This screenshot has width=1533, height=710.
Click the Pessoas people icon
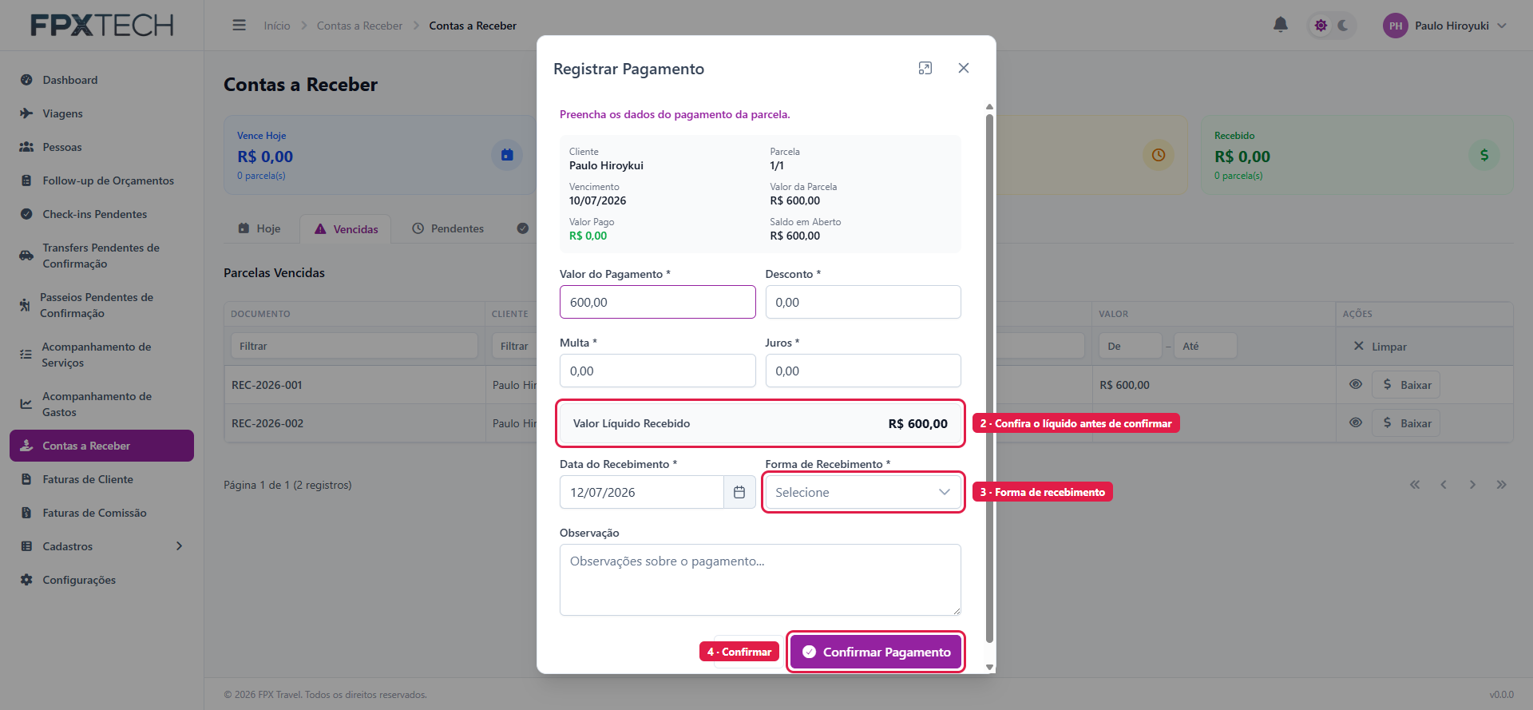click(26, 147)
